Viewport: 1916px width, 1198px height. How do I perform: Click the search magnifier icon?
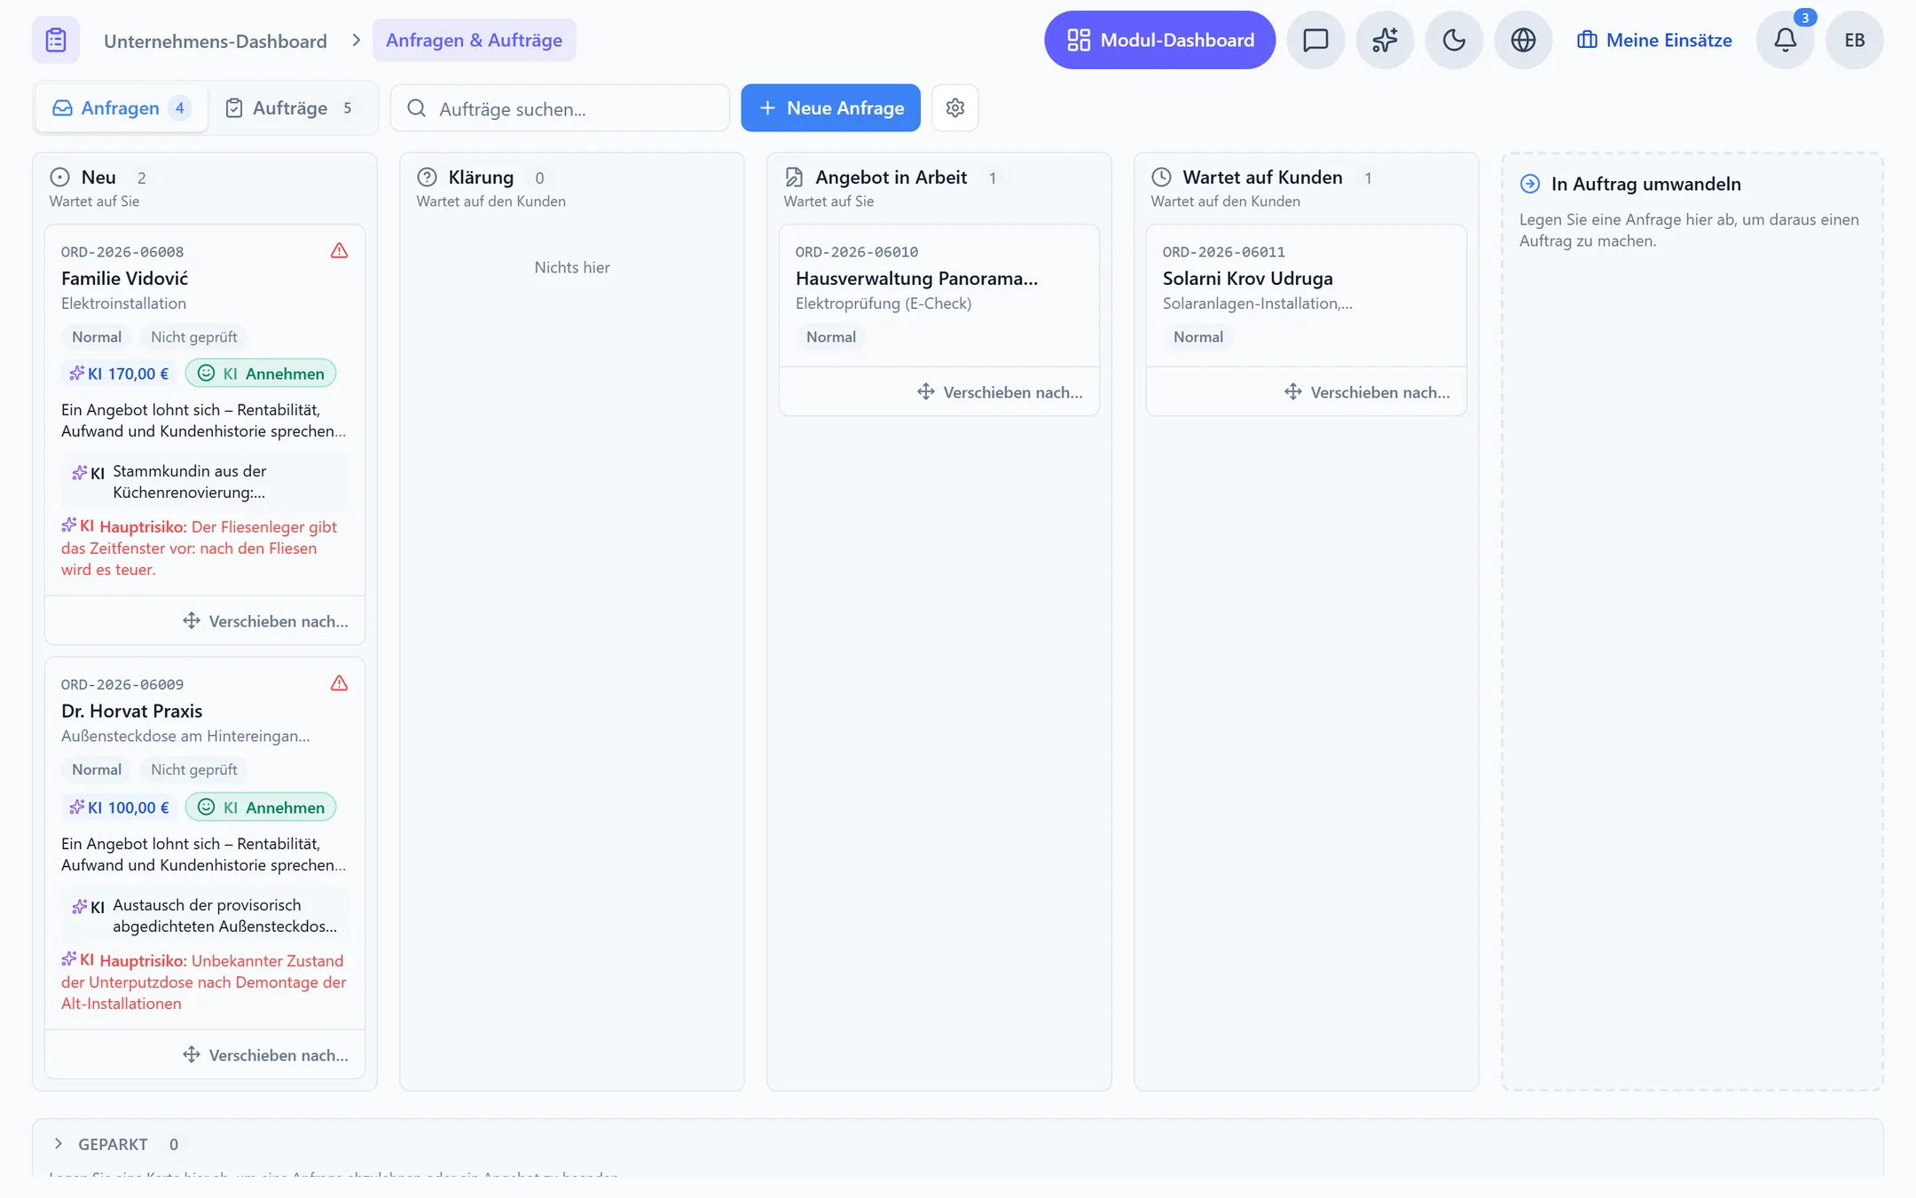click(x=416, y=108)
